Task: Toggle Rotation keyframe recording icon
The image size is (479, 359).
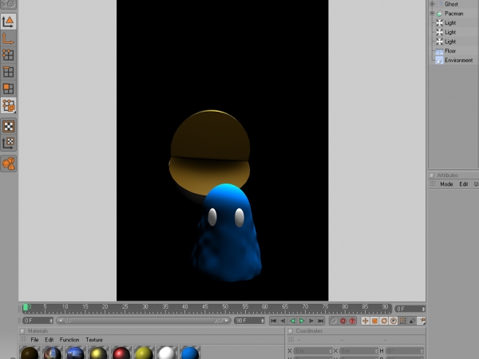Action: [384, 321]
